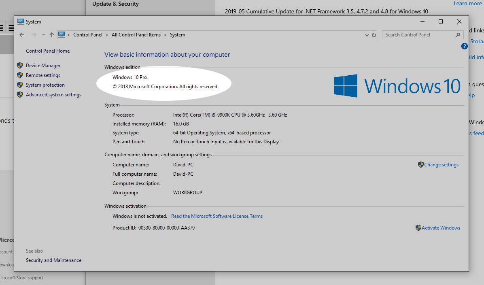Click the 64-bit Operating System type value
Screen dimensions: 484x285
(222, 133)
